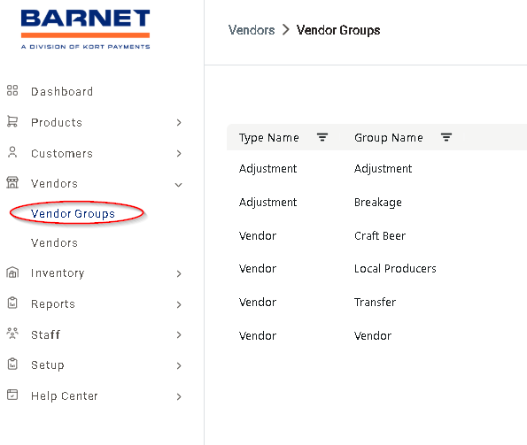This screenshot has height=445, width=527.
Task: Expand the Customers submenu arrow
Action: coord(179,154)
